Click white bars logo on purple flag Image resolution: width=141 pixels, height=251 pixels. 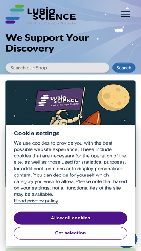coord(43,100)
